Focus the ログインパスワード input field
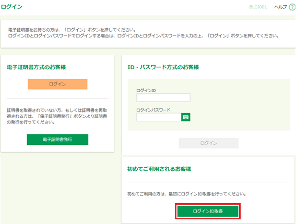 point(159,117)
